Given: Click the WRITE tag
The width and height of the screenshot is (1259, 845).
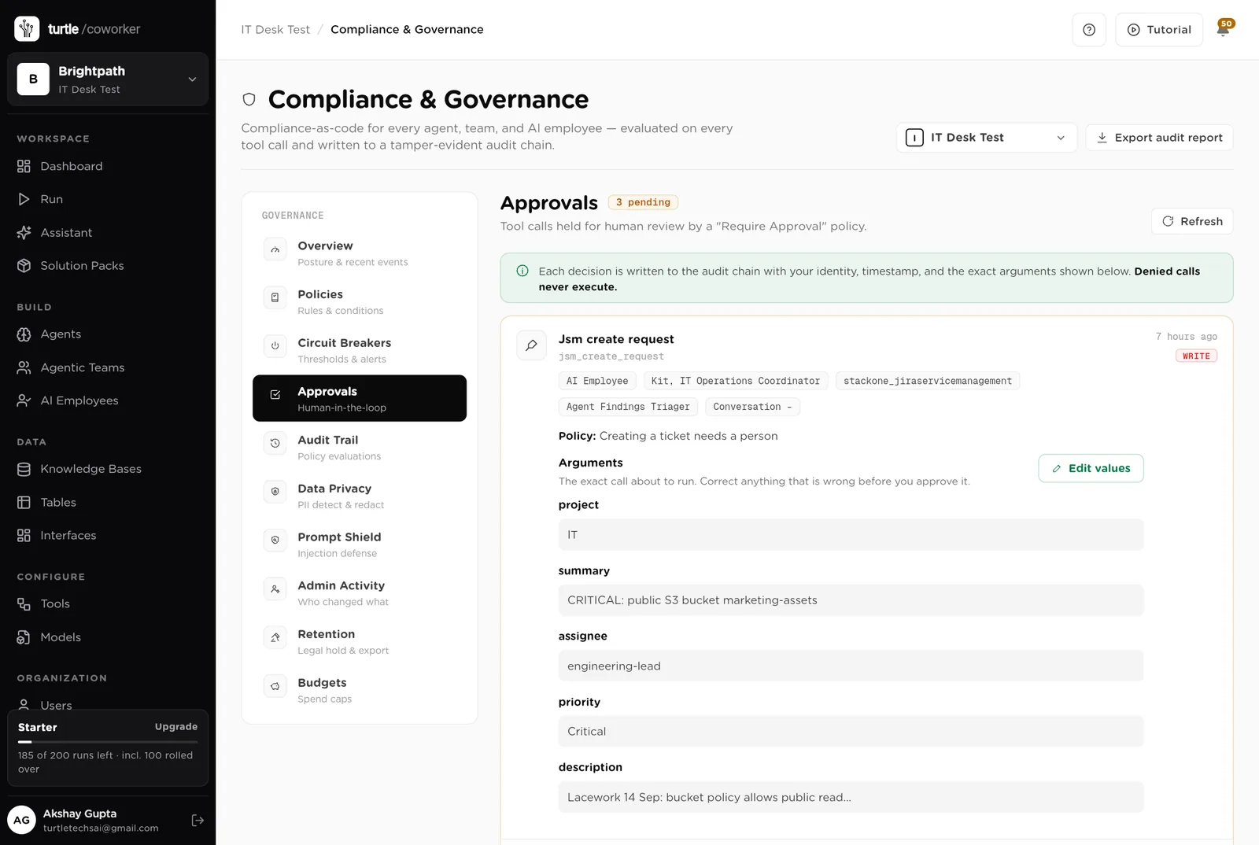Looking at the screenshot, I should coord(1196,356).
